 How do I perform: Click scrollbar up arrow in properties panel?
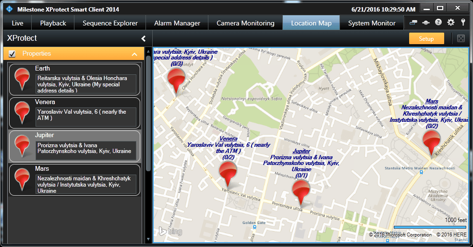pyautogui.click(x=148, y=51)
